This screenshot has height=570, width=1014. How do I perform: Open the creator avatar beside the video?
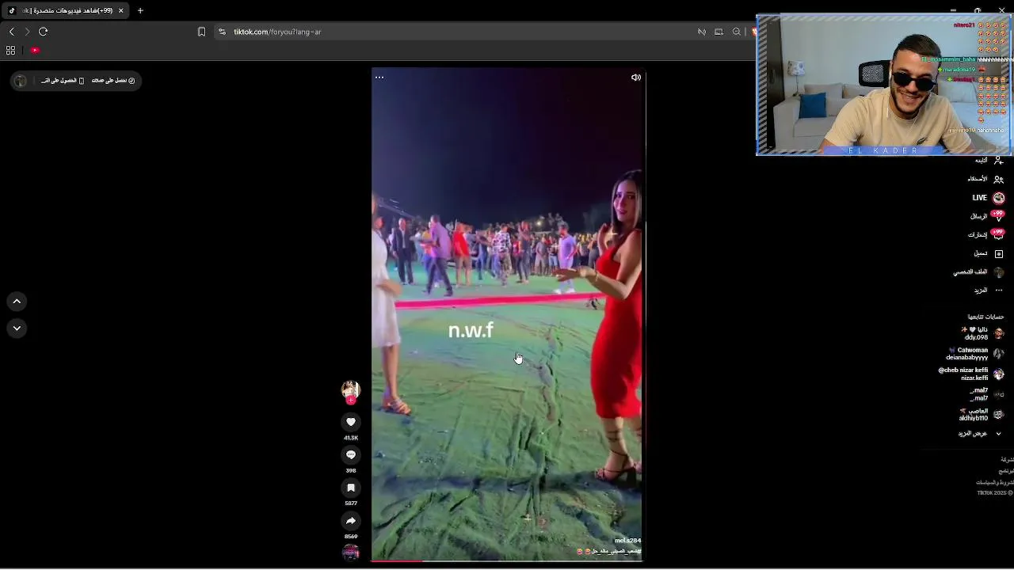pos(351,388)
